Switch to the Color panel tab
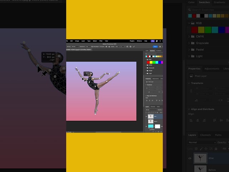The image size is (229, 172). 147,51
